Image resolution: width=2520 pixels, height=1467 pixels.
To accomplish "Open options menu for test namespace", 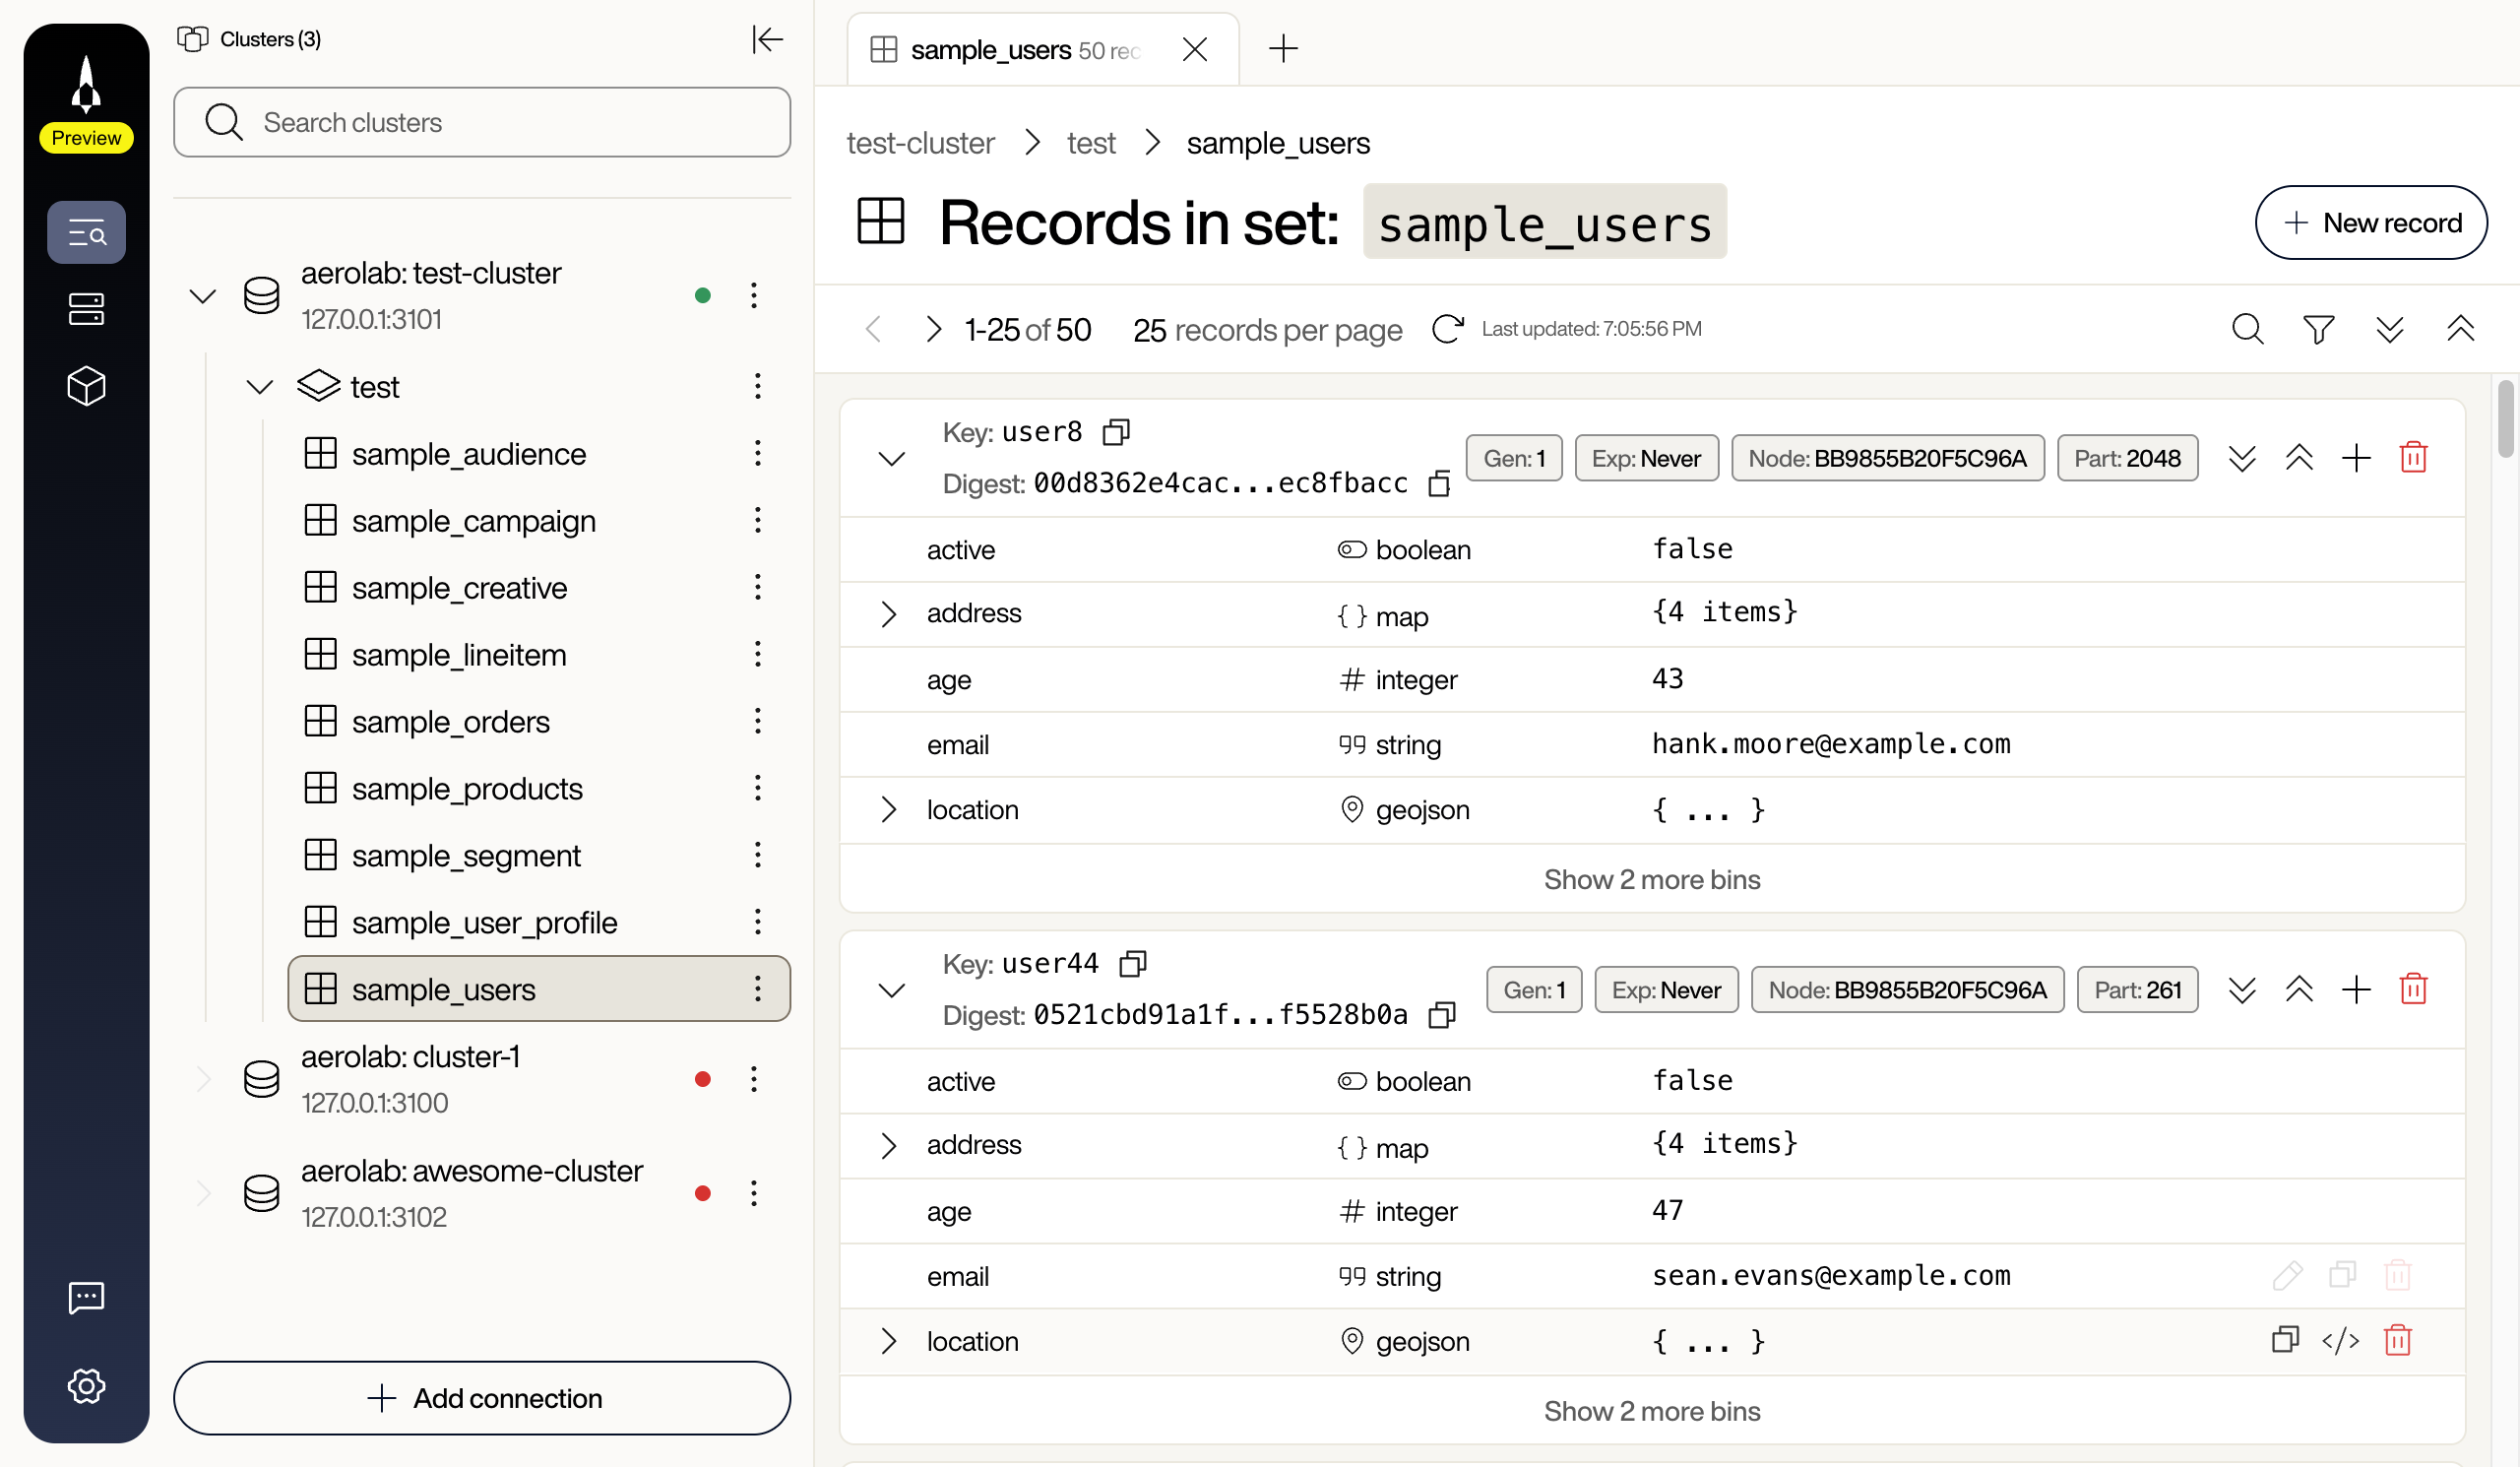I will point(757,386).
